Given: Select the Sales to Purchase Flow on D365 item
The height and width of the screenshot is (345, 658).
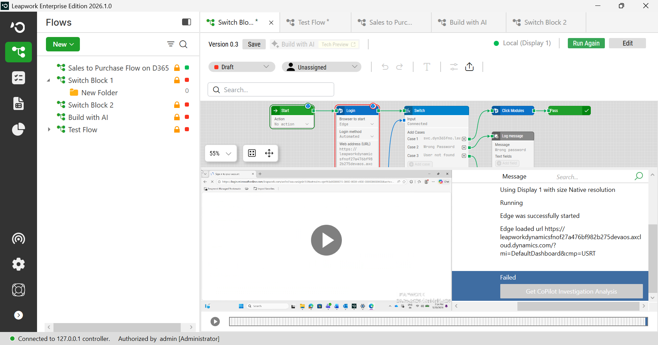Looking at the screenshot, I should [x=118, y=68].
